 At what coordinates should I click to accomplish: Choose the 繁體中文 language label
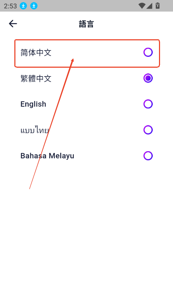36,79
